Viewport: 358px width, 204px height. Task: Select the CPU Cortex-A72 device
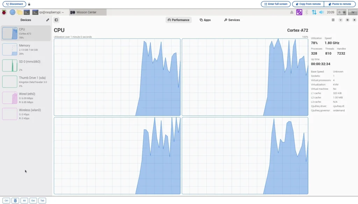point(26,33)
